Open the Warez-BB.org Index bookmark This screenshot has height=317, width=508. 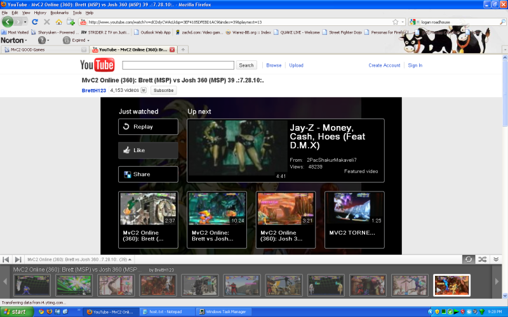click(248, 32)
